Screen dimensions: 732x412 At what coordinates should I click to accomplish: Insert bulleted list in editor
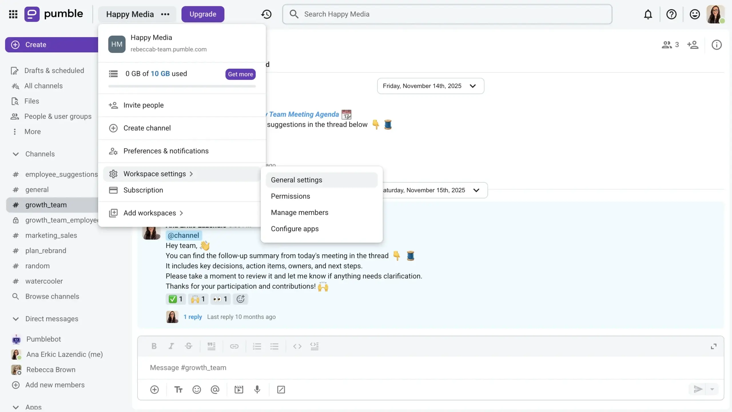tap(274, 346)
